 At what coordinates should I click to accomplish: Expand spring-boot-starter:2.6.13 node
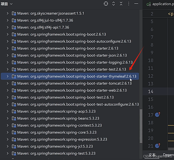click(8, 48)
